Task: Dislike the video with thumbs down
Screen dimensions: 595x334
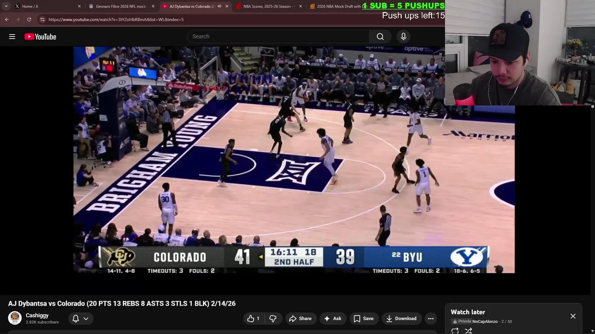Action: coord(273,318)
